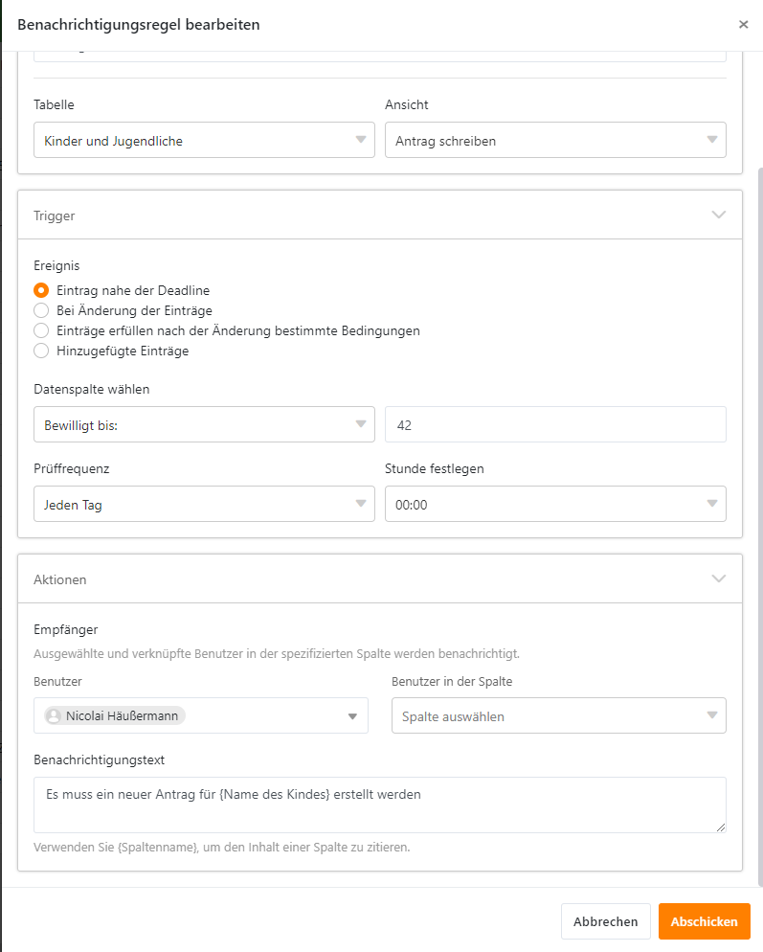Select 'Hinzugefügte Einträge' radio option

pyautogui.click(x=41, y=351)
